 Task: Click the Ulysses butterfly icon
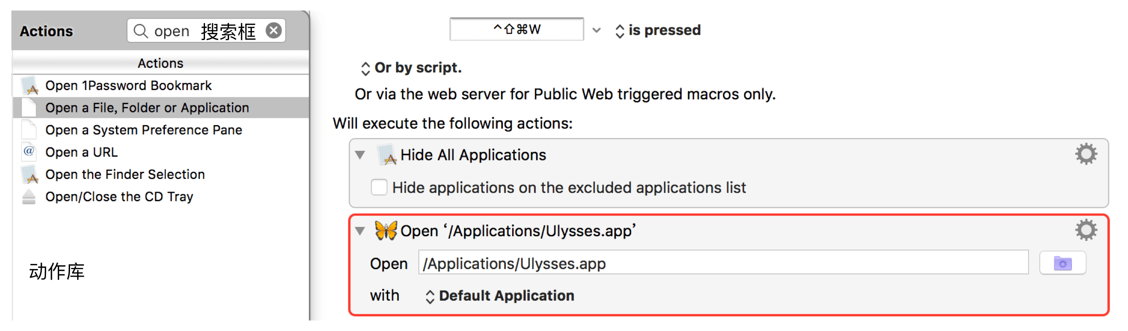point(386,230)
